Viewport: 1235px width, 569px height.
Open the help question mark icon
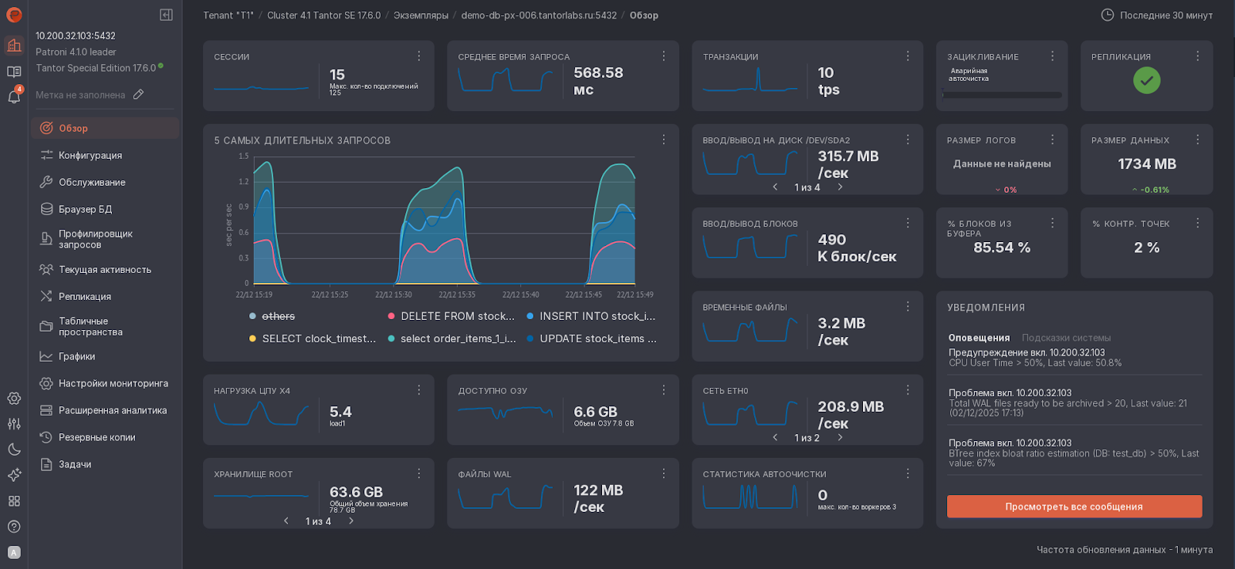14,527
